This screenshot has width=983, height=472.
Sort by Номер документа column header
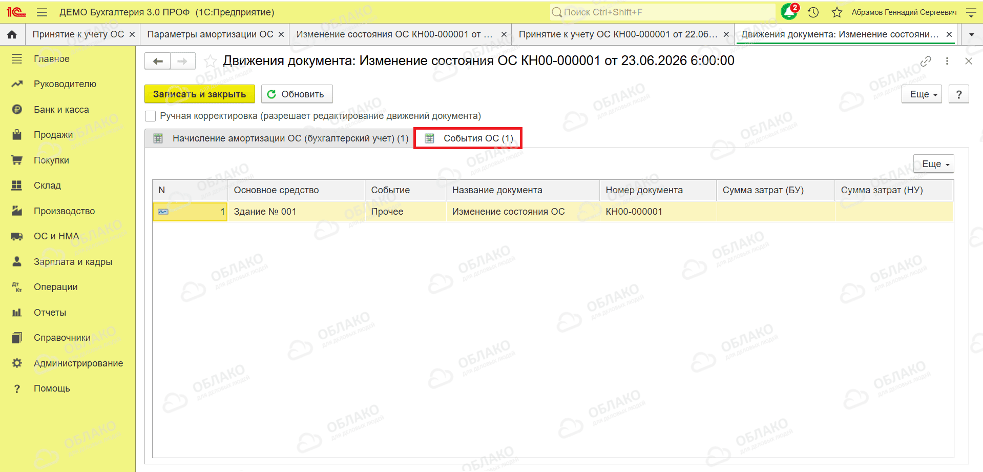[658, 190]
